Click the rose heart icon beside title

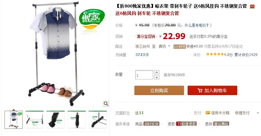tap(252, 7)
